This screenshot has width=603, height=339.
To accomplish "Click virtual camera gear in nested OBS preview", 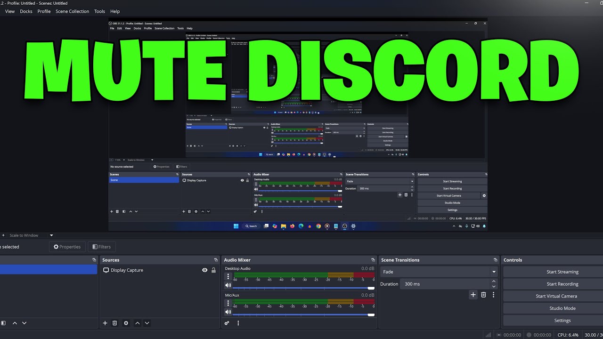I will point(484,195).
